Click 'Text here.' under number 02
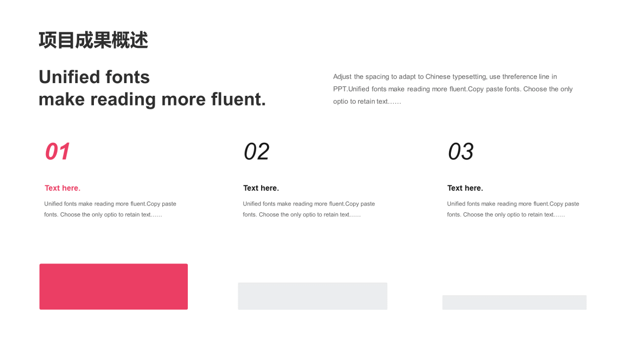The height and width of the screenshot is (352, 626). (x=261, y=188)
